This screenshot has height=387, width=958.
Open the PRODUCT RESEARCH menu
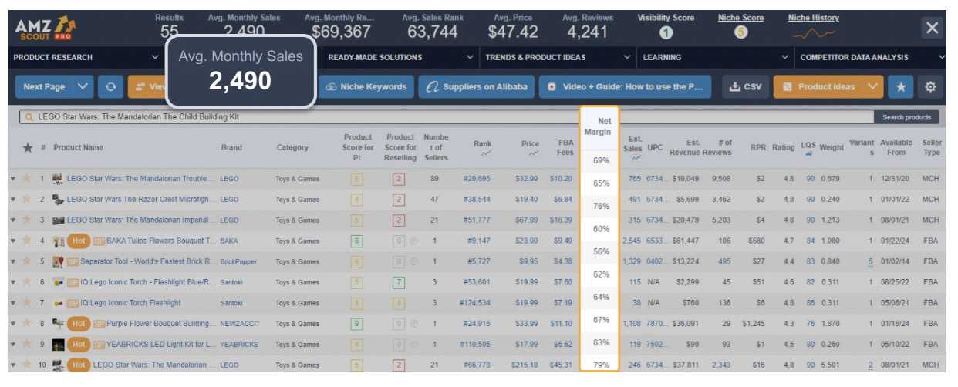click(86, 57)
